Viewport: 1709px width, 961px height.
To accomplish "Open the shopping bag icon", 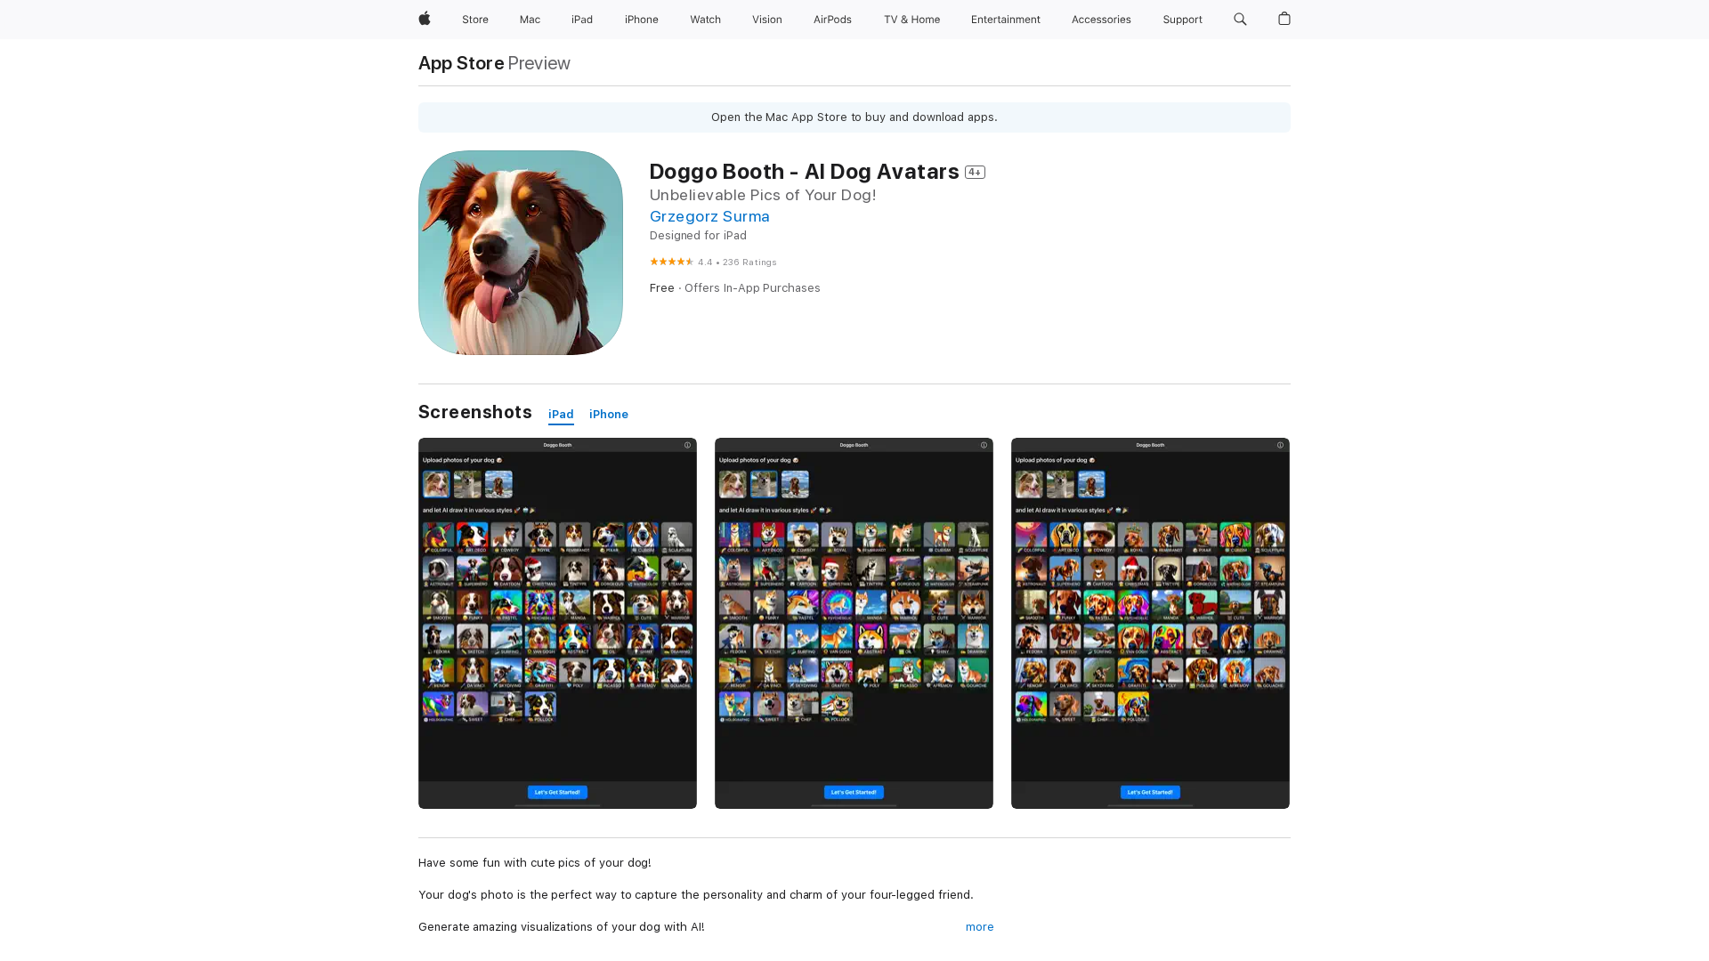I will (1284, 19).
